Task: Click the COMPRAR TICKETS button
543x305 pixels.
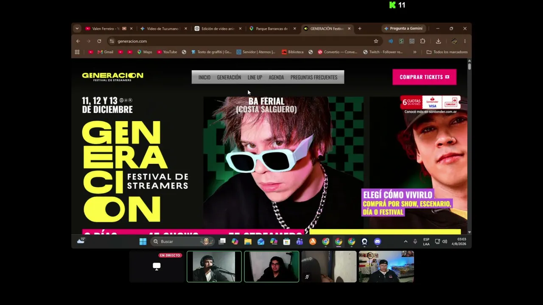Action: click(x=424, y=77)
